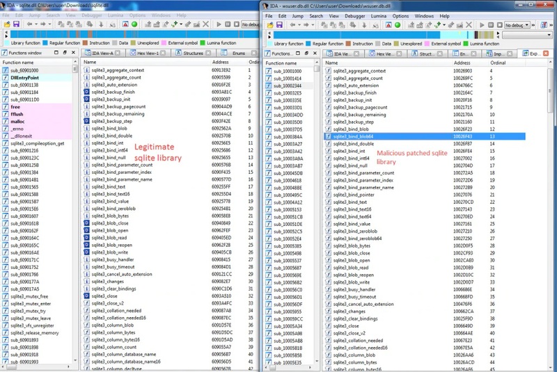Click navigation band in sqlite.dll window
The width and height of the screenshot is (557, 372).
click(x=135, y=34)
